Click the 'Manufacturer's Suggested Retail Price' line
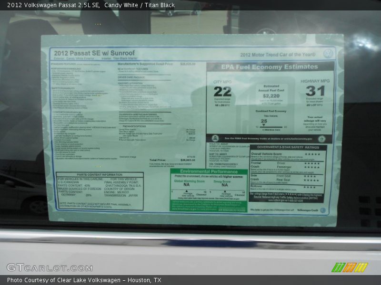The width and height of the screenshot is (381, 285). [157, 64]
